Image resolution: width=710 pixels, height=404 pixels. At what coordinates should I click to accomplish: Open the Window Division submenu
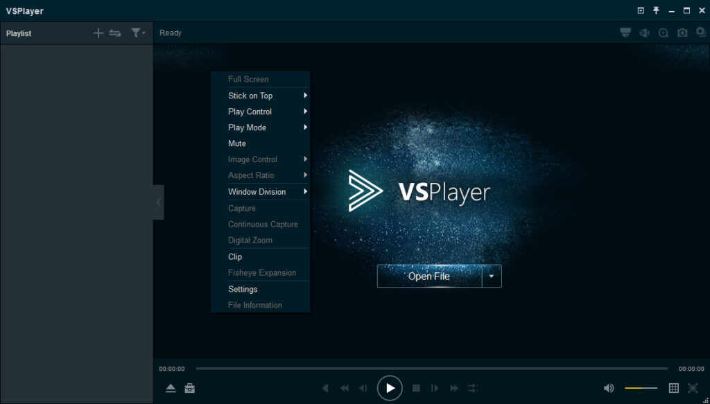tap(261, 192)
